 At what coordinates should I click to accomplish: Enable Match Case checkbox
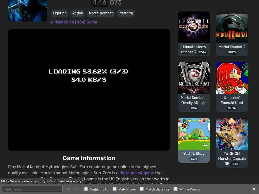pos(115,189)
